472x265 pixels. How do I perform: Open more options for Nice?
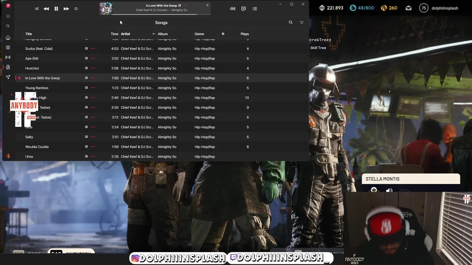click(93, 127)
